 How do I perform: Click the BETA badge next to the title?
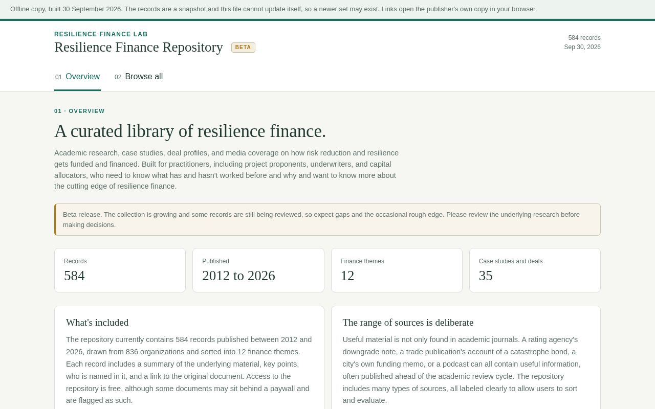point(243,48)
